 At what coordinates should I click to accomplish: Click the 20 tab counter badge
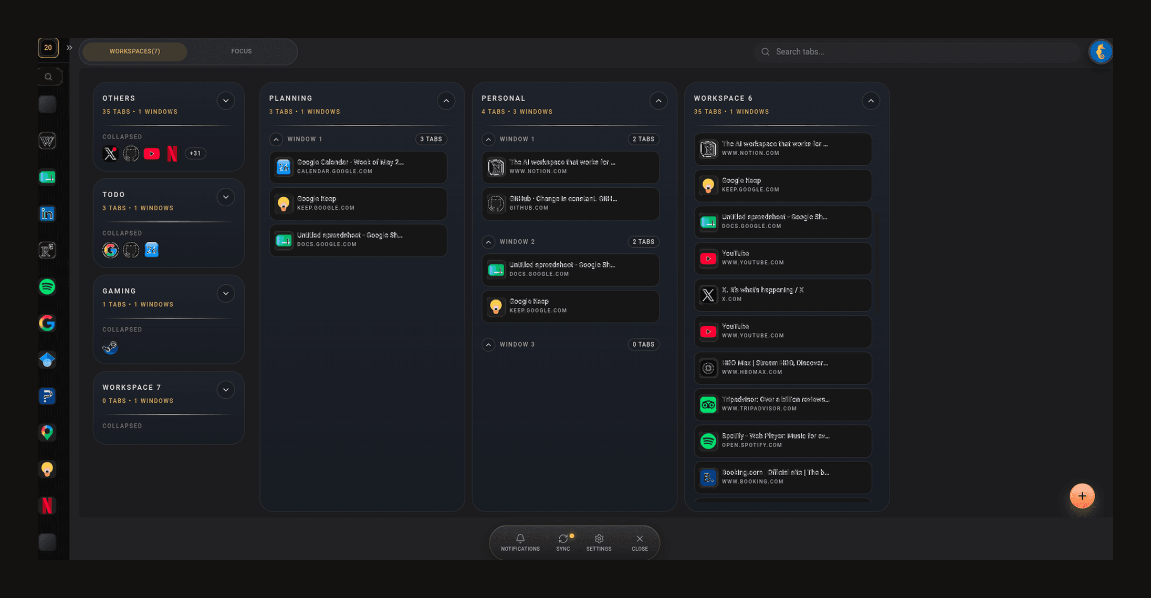pyautogui.click(x=48, y=48)
